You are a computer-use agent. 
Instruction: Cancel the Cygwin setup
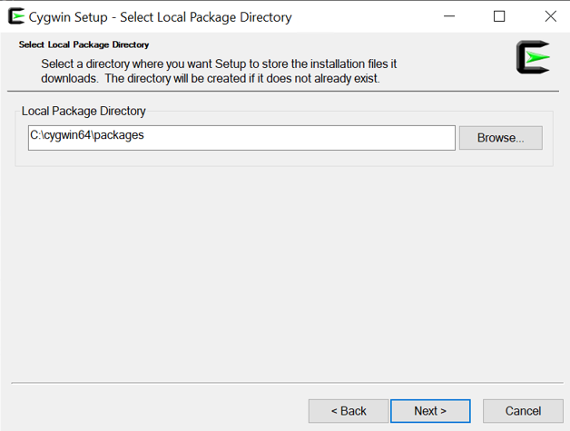pos(523,411)
